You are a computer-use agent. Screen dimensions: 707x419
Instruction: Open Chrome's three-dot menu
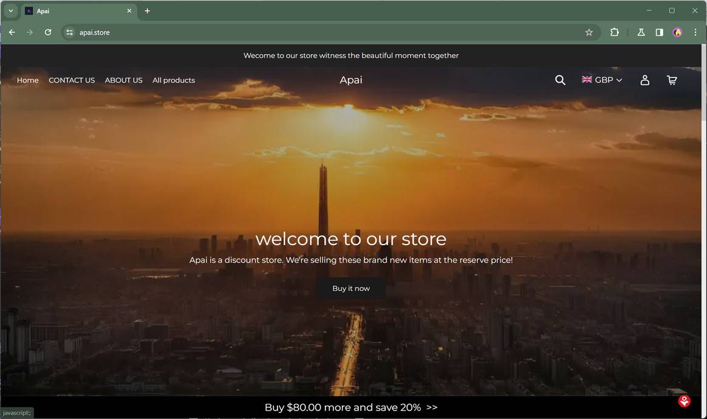pos(695,32)
